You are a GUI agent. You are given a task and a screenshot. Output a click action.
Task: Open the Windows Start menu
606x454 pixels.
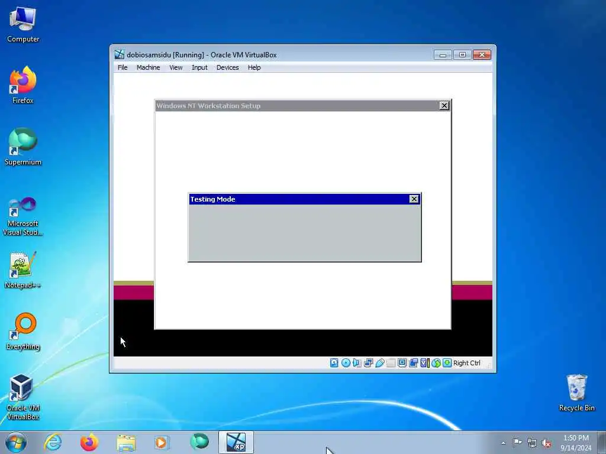[x=16, y=442]
